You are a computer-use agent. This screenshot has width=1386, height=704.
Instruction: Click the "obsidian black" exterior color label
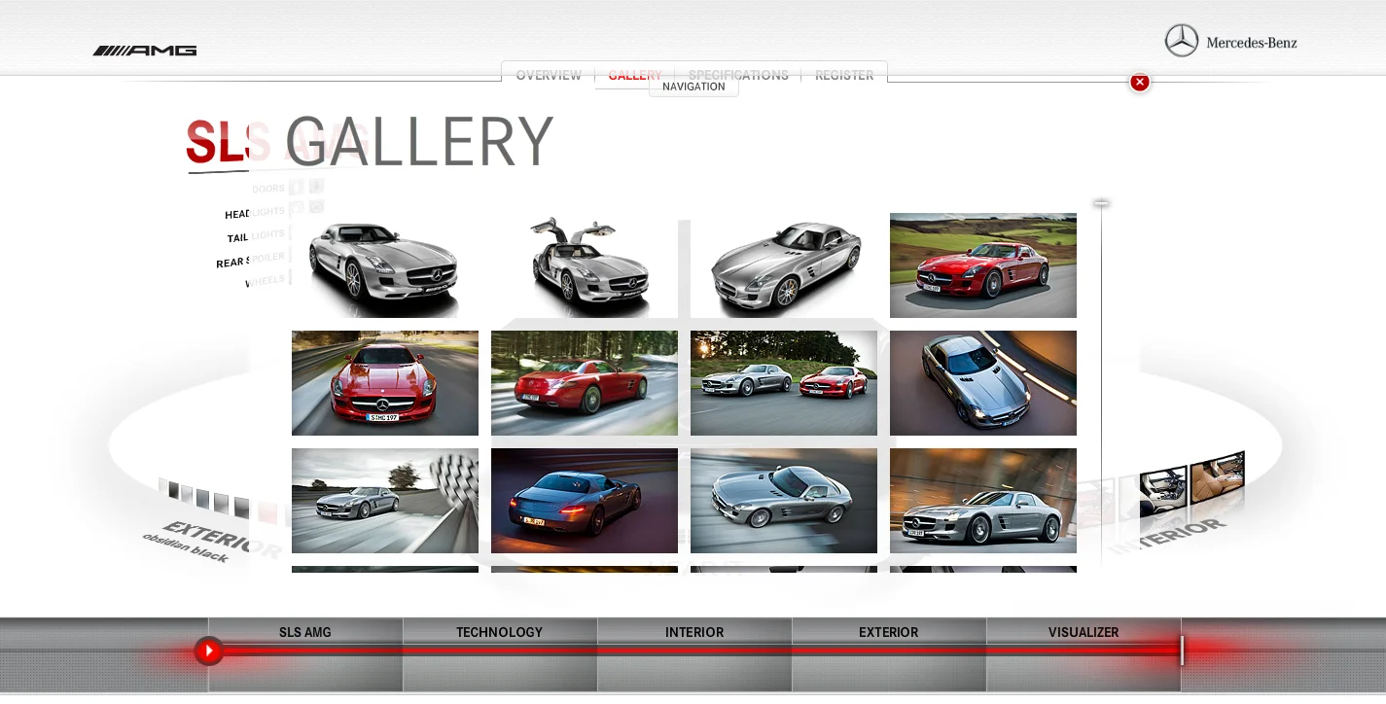pos(185,546)
